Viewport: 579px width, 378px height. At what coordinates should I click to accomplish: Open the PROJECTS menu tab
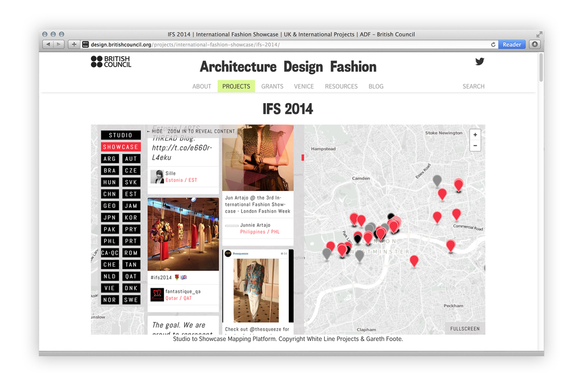(236, 86)
